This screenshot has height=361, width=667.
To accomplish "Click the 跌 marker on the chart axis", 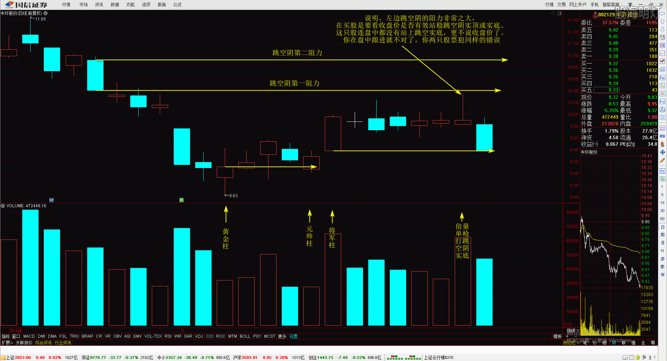I will pos(181,200).
